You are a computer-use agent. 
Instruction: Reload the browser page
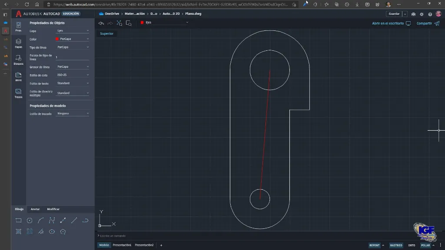[x=27, y=4]
